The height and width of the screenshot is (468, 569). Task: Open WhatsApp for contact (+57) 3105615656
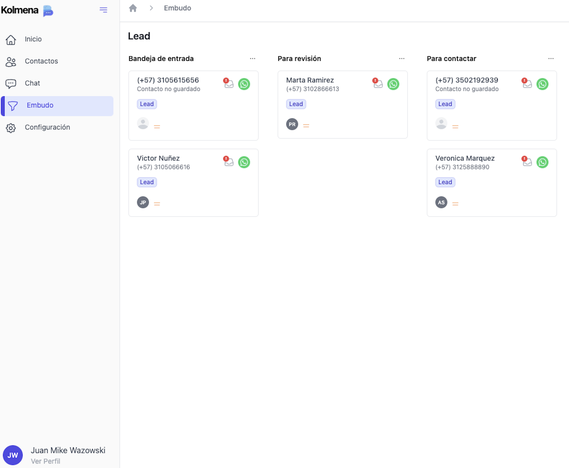tap(244, 84)
